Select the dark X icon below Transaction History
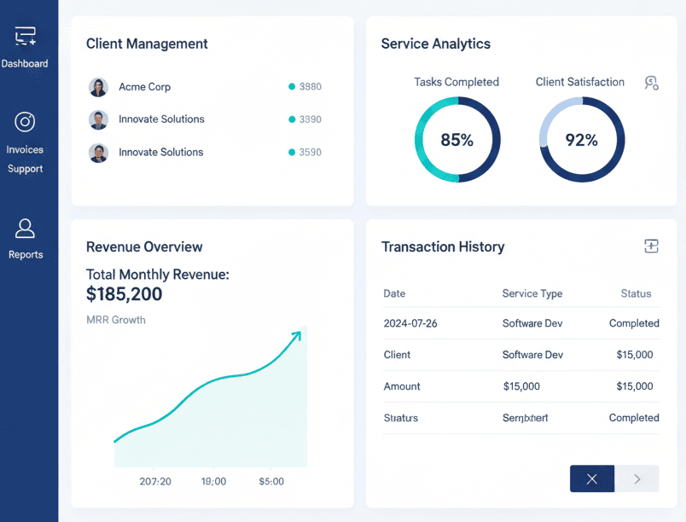686x522 pixels. tap(591, 478)
